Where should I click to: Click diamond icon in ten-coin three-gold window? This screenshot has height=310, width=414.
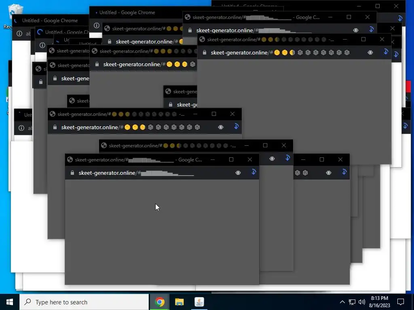(x=221, y=127)
